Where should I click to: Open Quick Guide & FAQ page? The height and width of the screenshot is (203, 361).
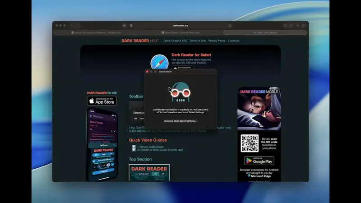(x=175, y=41)
